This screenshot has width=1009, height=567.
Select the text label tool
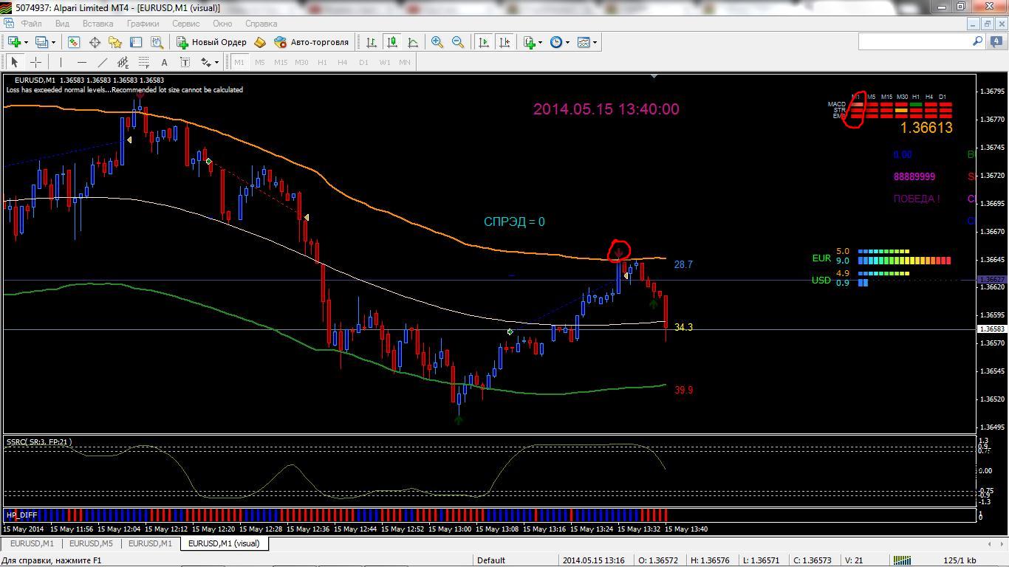185,62
